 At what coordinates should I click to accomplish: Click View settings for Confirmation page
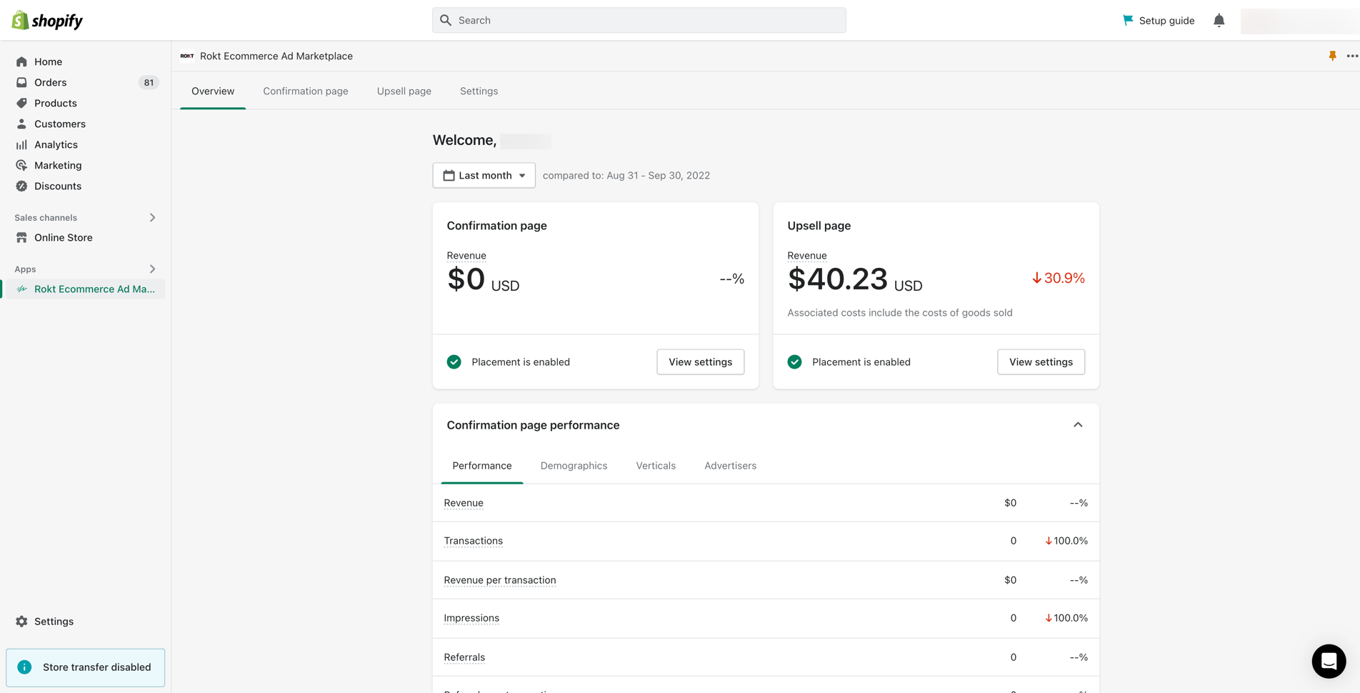(700, 362)
